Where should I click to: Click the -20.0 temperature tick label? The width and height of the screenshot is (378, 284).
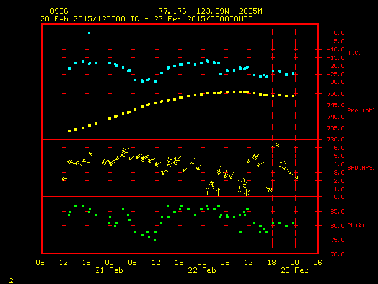pyautogui.click(x=336, y=66)
